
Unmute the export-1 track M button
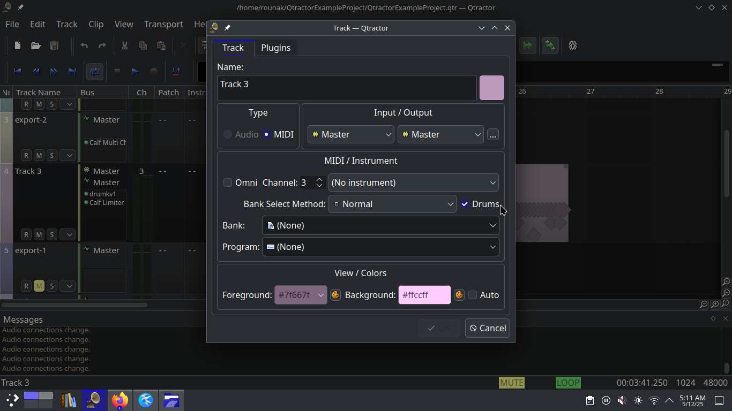39,286
